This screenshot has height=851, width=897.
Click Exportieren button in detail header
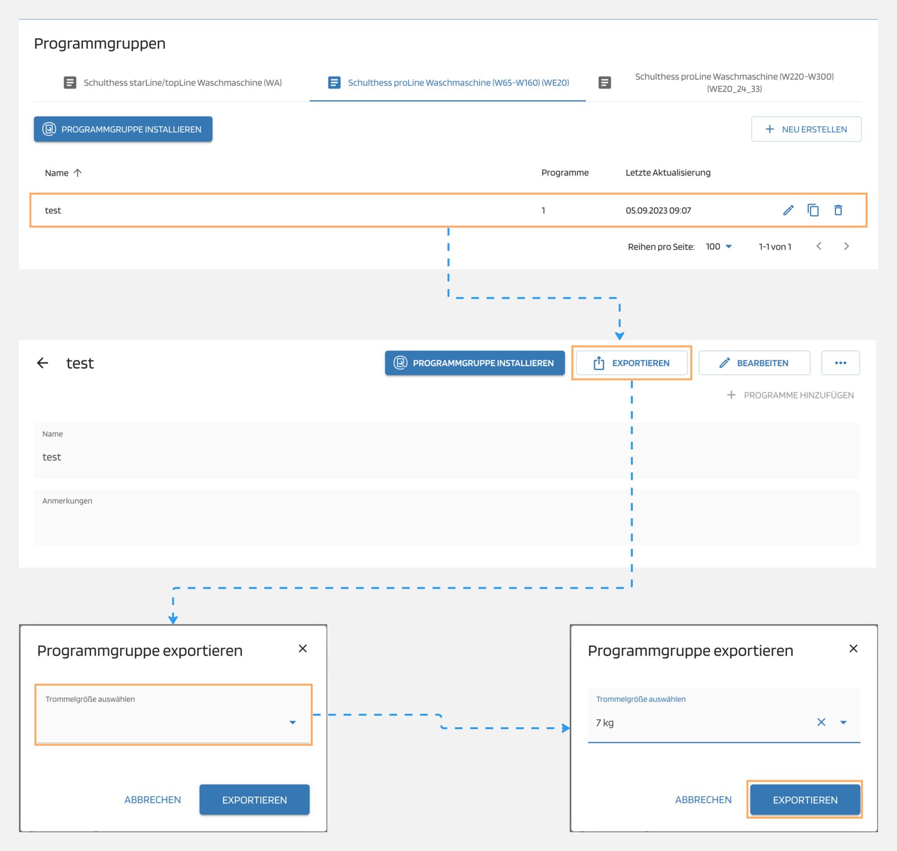coord(631,363)
